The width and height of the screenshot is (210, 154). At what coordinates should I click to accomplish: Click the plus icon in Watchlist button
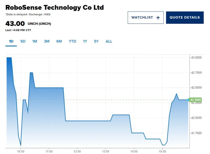(x=158, y=18)
